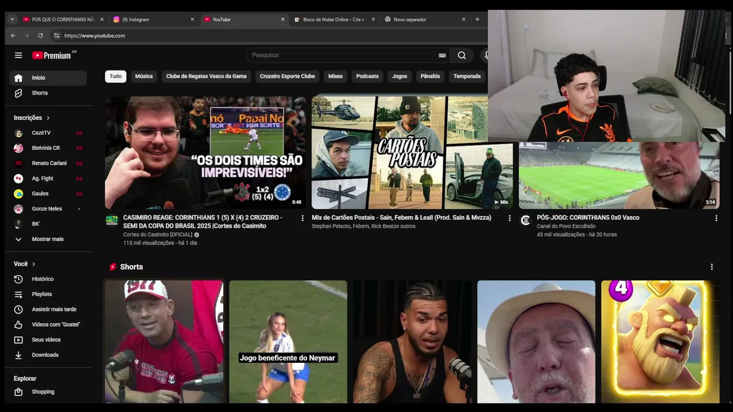Open the Pós-Jogo Corinthians 0x0 Vasco thumbnail

(619, 175)
